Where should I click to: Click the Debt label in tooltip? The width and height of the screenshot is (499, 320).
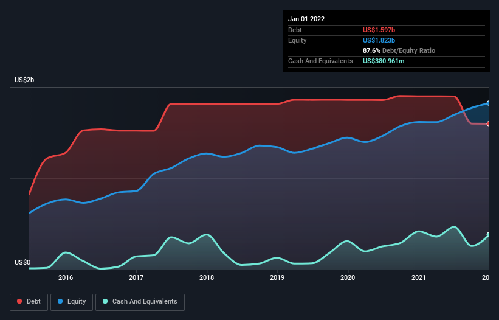point(295,30)
